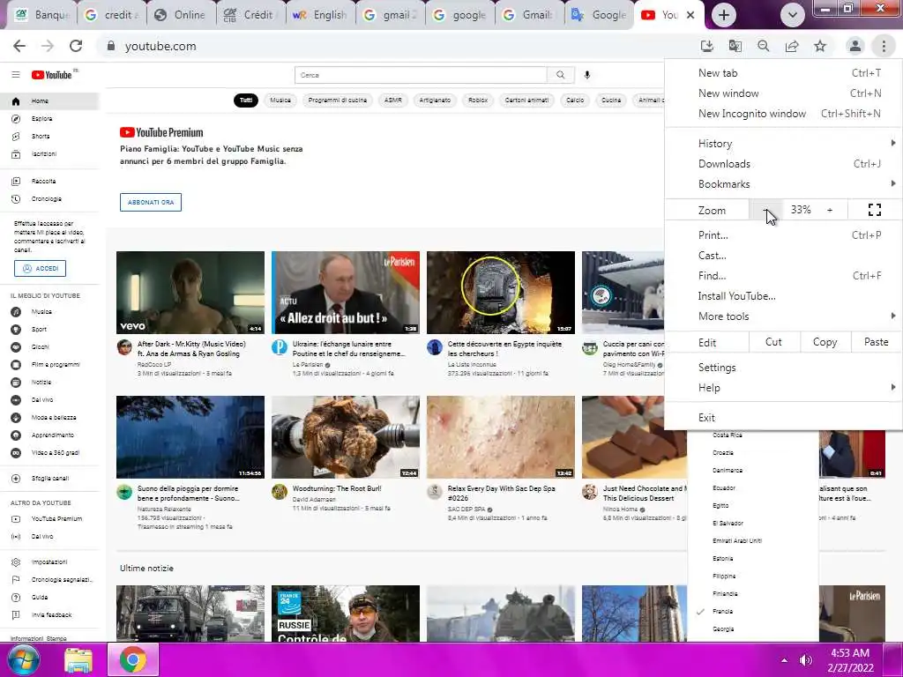Open Musica under Il meglio di YouTube
This screenshot has height=677, width=903.
click(49, 311)
